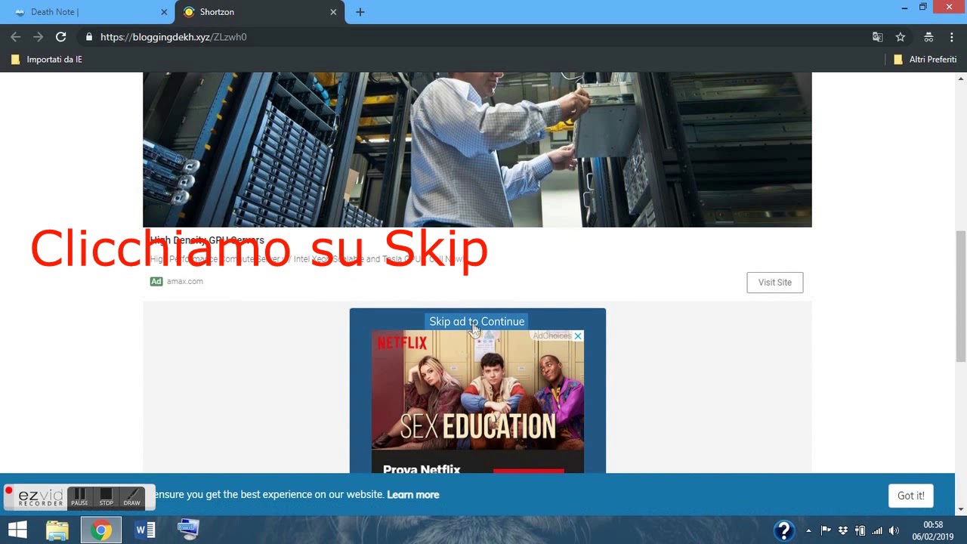The image size is (967, 544).
Task: Reload the current page
Action: [x=61, y=36]
